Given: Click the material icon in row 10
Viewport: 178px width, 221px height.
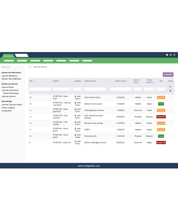Looking at the screenshot, I should [x=54, y=135].
